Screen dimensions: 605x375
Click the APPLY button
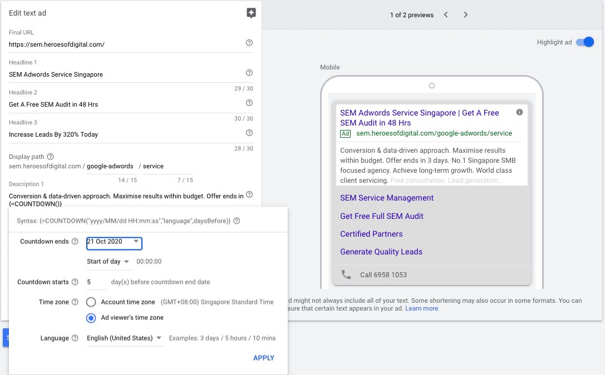263,358
